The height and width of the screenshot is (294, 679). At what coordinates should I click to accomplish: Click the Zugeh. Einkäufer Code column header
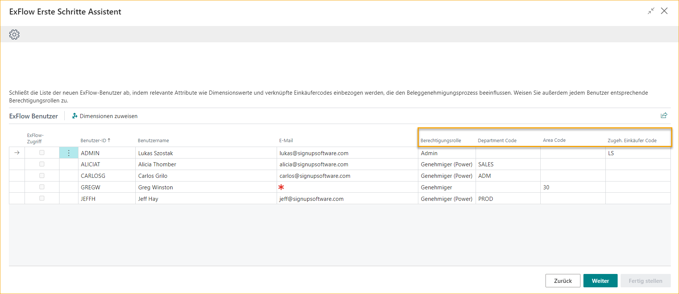pos(632,140)
